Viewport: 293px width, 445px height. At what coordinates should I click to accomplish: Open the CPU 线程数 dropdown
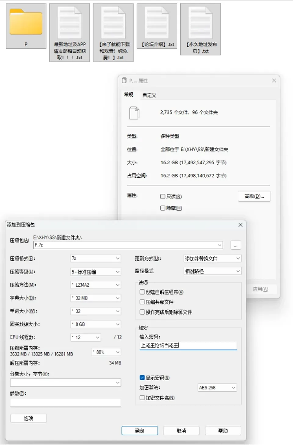[85, 337]
